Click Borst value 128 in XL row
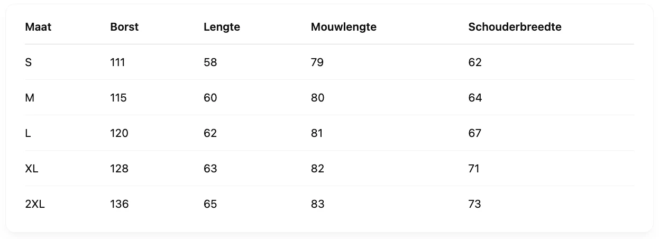Image resolution: width=659 pixels, height=239 pixels. click(120, 169)
